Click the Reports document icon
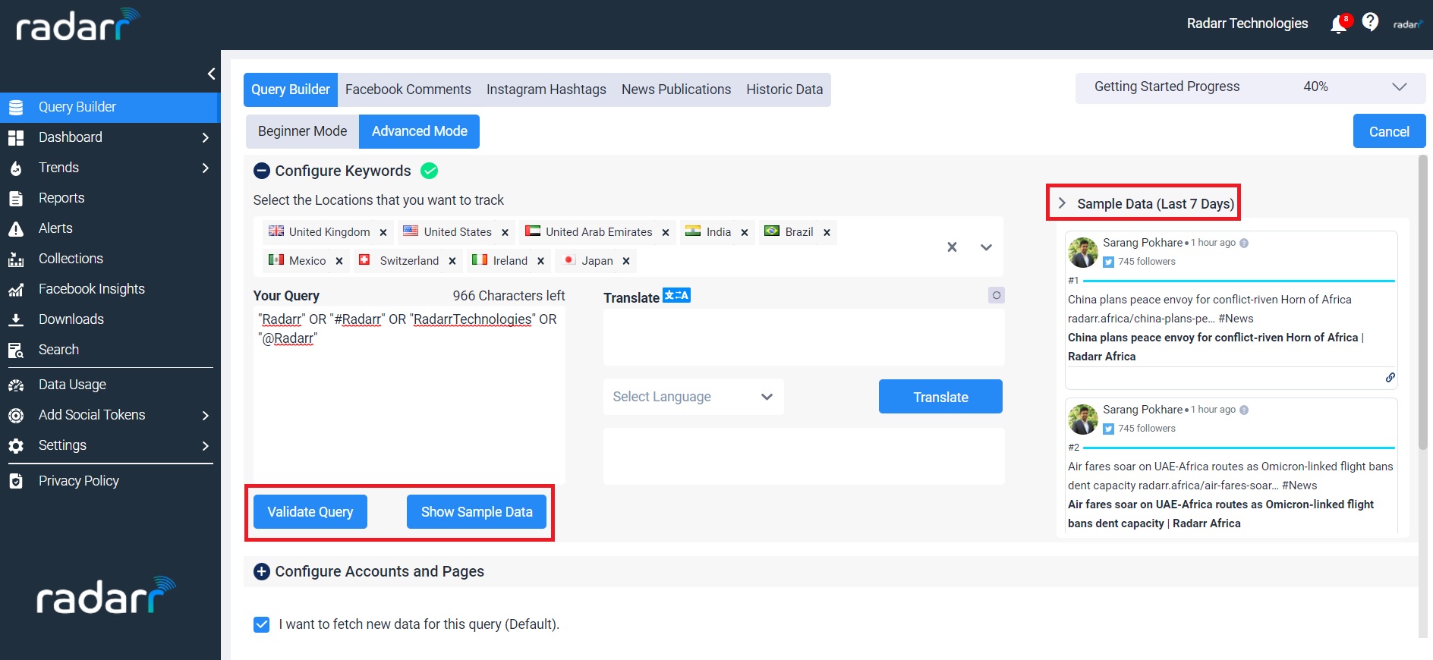This screenshot has height=660, width=1433. click(16, 199)
